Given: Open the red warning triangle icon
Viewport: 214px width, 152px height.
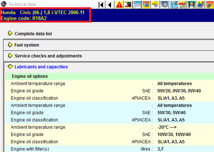Looking at the screenshot, I should (119, 5).
